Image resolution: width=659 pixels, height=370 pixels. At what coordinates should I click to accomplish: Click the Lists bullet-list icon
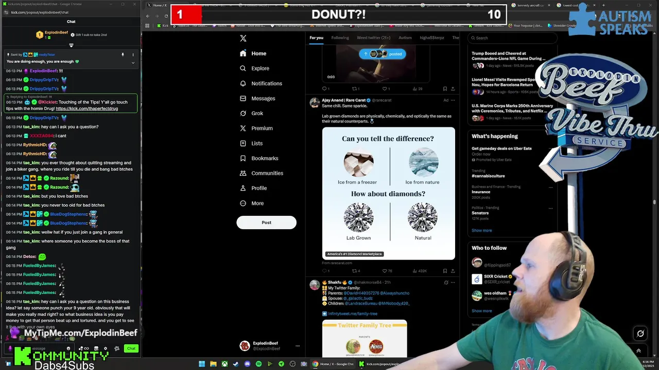[243, 143]
